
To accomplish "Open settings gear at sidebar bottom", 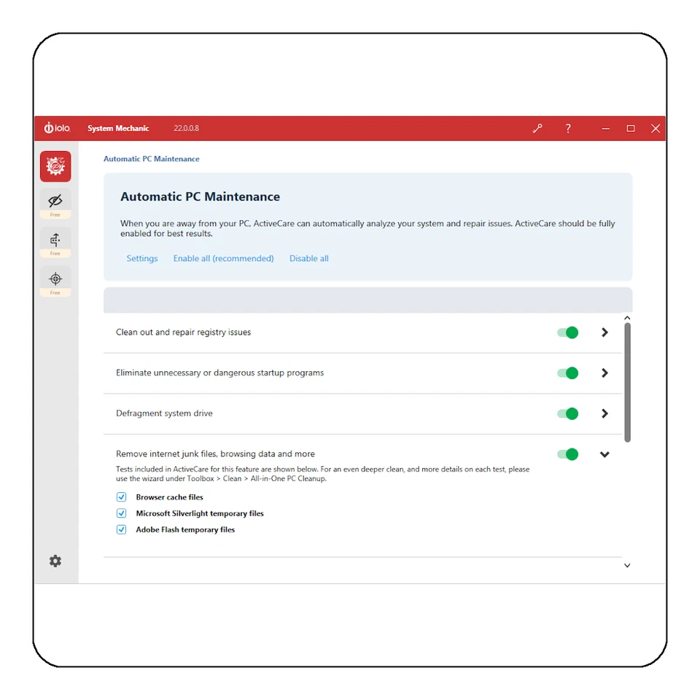I will click(55, 561).
